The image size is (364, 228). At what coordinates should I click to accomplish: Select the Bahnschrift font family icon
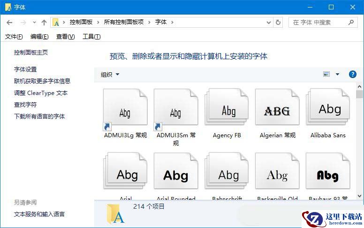point(227,171)
